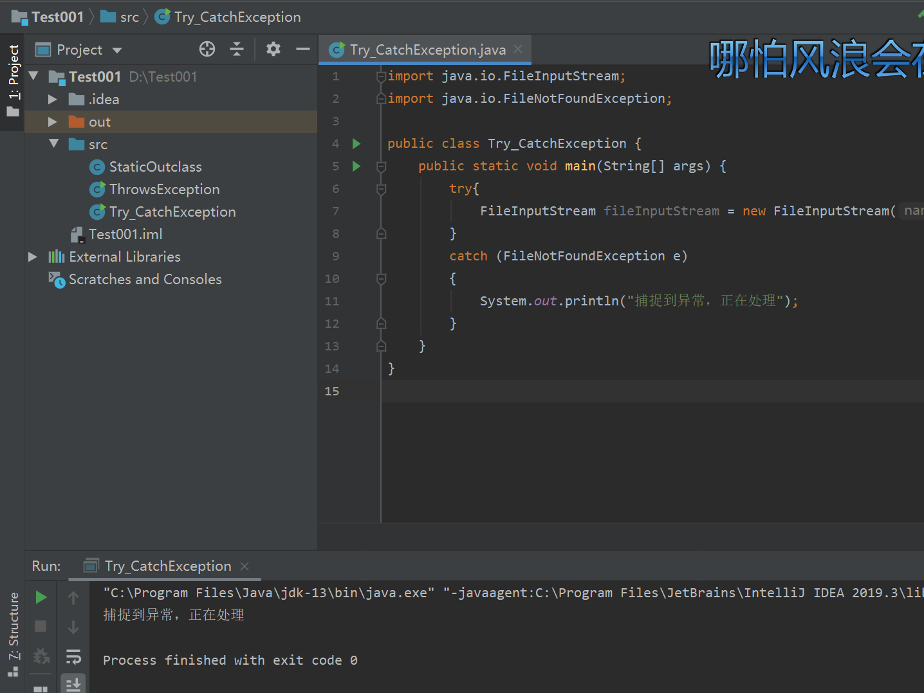Click the up the stack trace arrow
Image resolution: width=924 pixels, height=693 pixels.
tap(73, 598)
